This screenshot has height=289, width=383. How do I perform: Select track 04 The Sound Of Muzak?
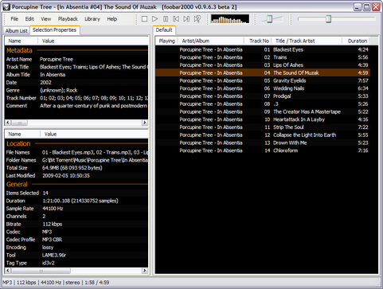(x=263, y=72)
